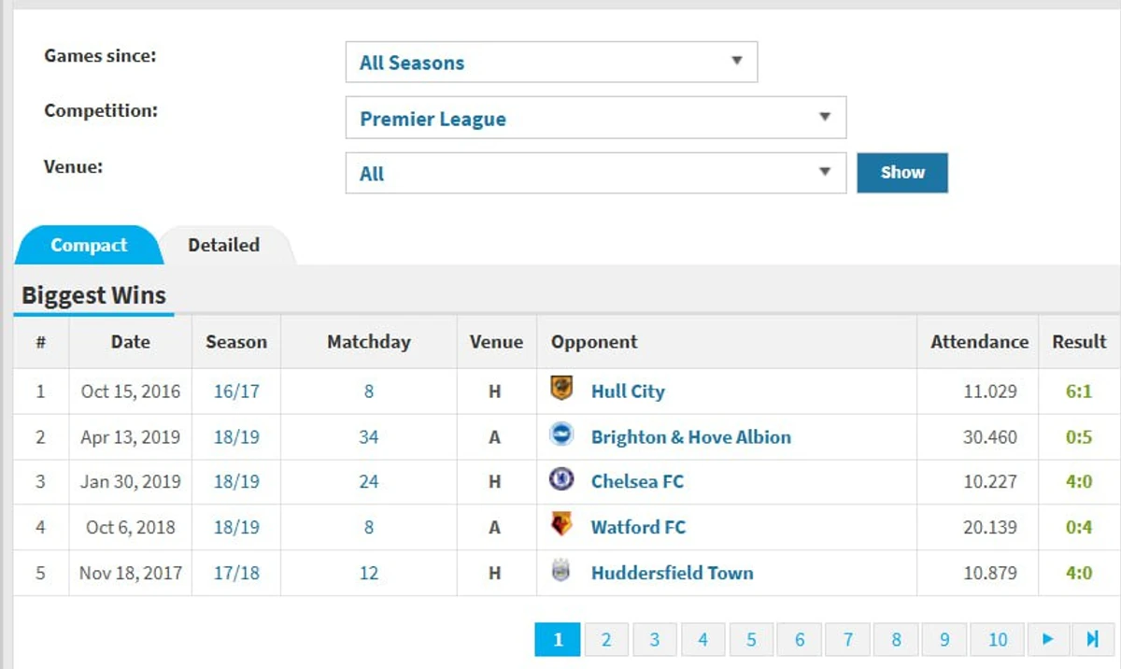Click the Chelsea FC crest icon
Viewport: 1121px width, 669px height.
pos(561,481)
